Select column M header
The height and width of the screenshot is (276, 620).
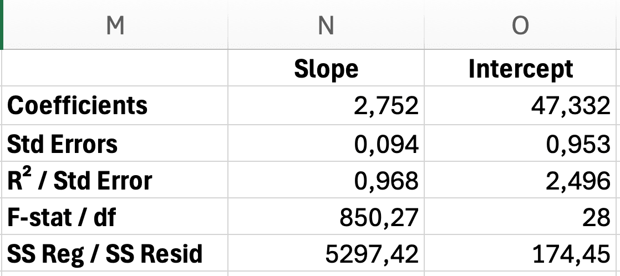[115, 25]
